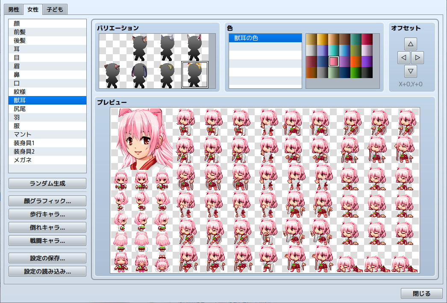Open the 顔グラフィック face graphic dialog
This screenshot has height=303, width=447.
(47, 201)
